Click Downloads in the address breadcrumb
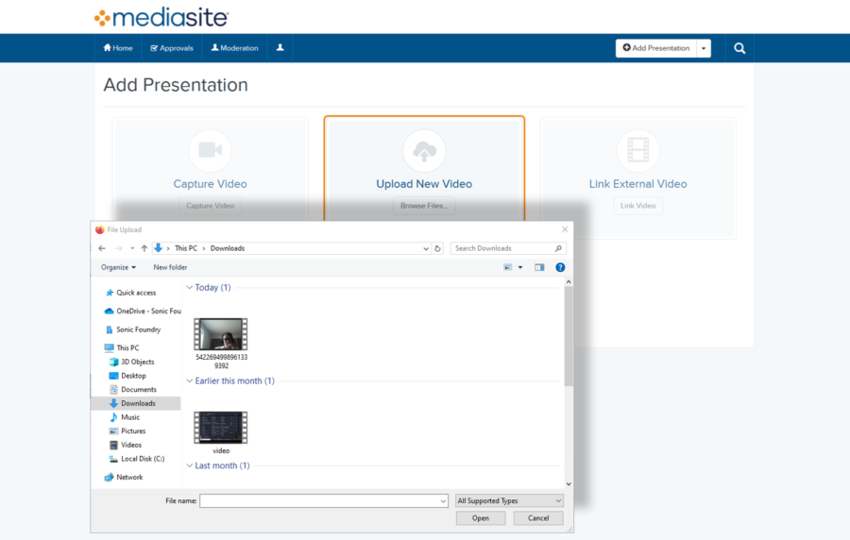 click(x=227, y=248)
